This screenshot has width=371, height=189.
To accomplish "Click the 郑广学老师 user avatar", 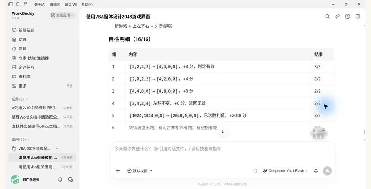I will pos(15,180).
